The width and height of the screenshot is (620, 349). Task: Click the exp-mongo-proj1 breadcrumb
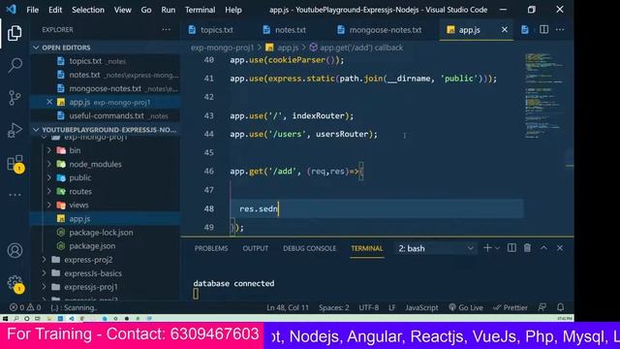click(x=222, y=48)
